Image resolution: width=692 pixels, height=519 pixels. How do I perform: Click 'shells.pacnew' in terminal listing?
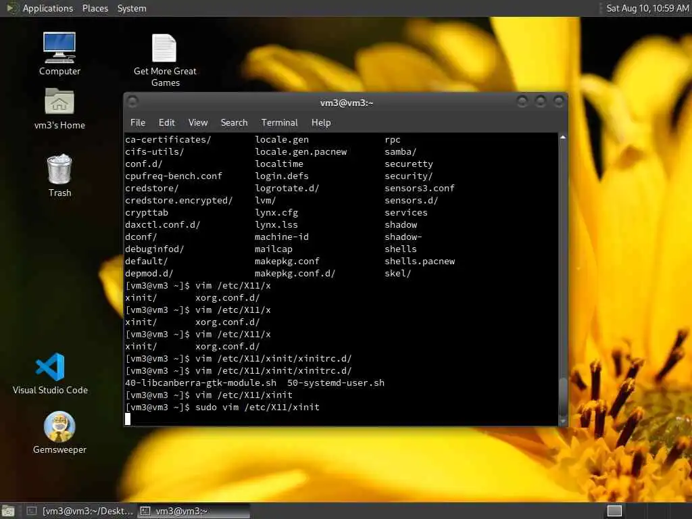(420, 262)
